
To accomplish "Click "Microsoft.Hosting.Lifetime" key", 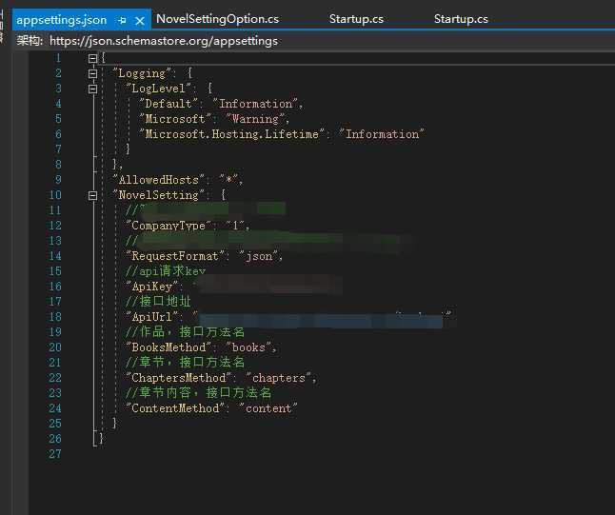I will pyautogui.click(x=232, y=134).
